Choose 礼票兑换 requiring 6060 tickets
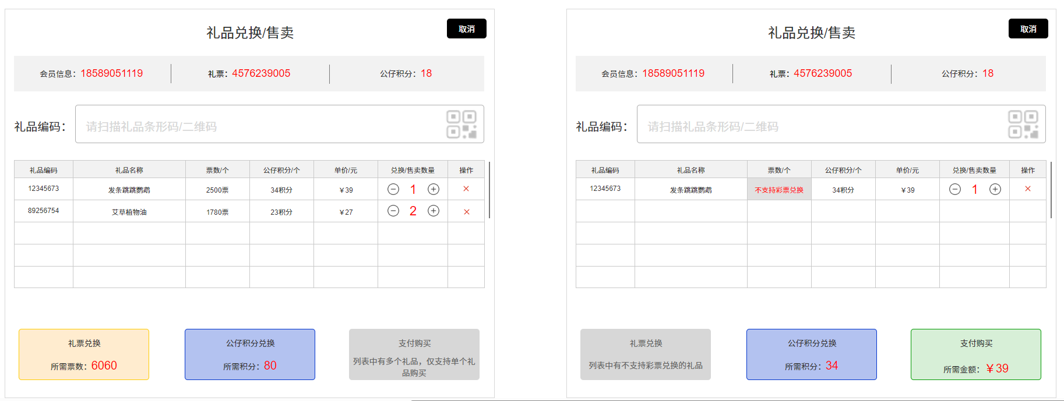 pos(84,354)
